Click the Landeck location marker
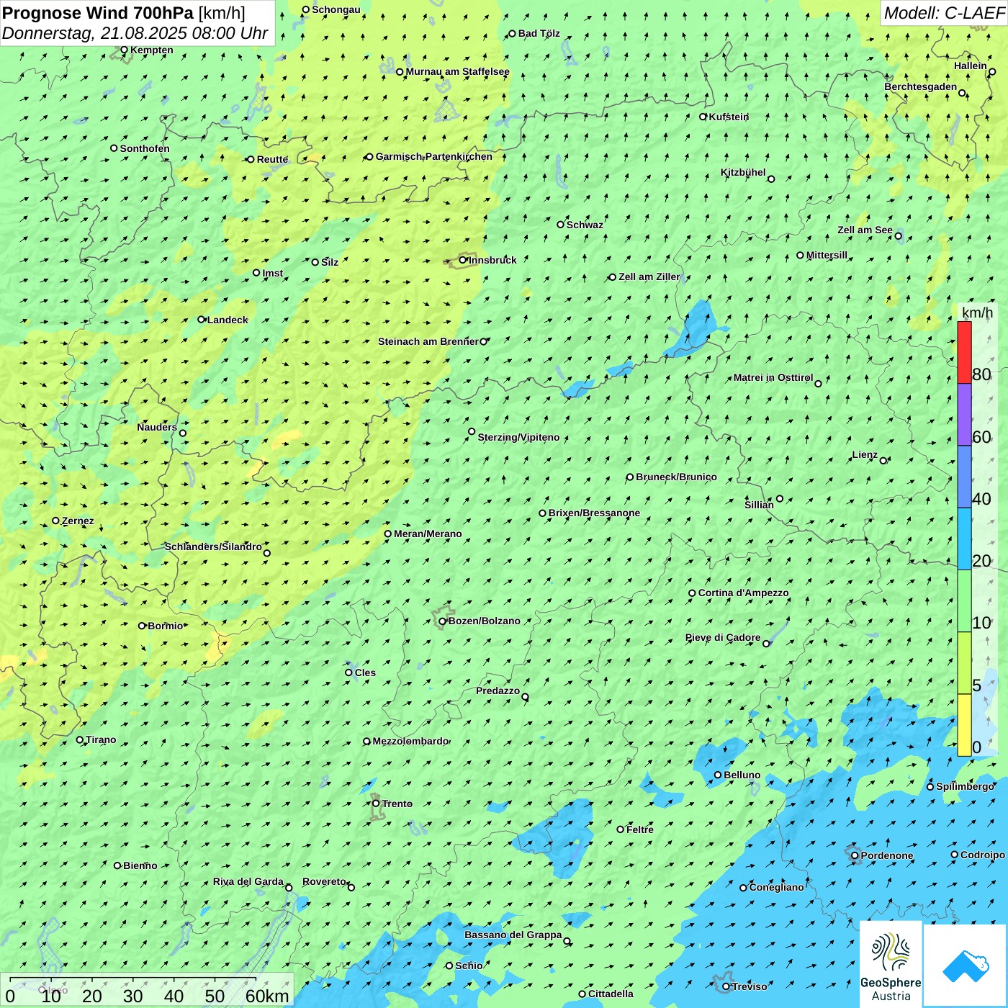This screenshot has height=1008, width=1008. point(202,320)
